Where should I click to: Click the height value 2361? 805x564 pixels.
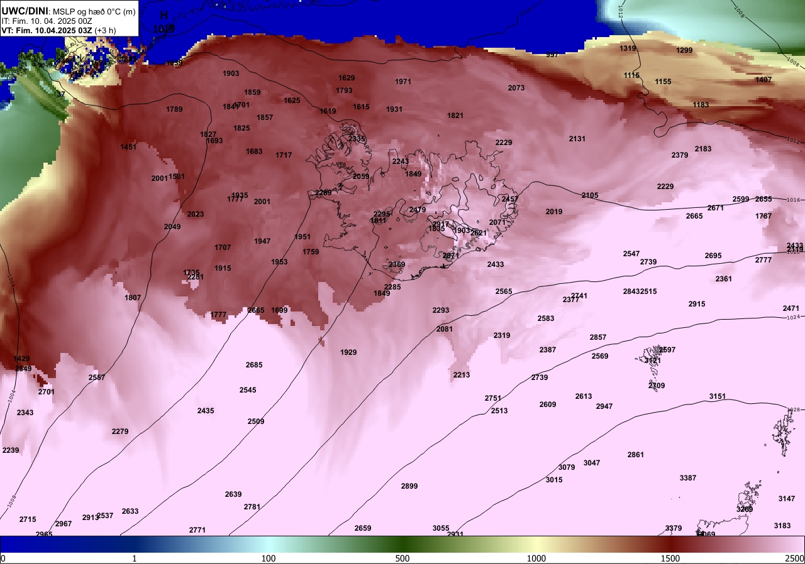coord(724,279)
